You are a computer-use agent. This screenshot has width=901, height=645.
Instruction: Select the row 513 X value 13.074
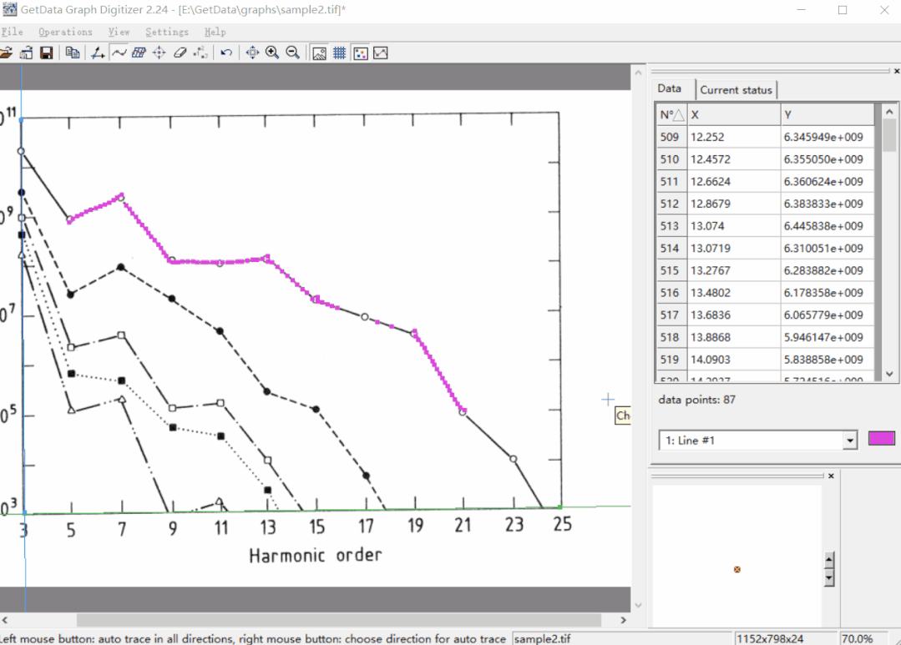tap(733, 226)
